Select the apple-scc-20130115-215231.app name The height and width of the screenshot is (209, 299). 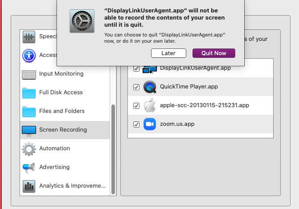click(205, 105)
